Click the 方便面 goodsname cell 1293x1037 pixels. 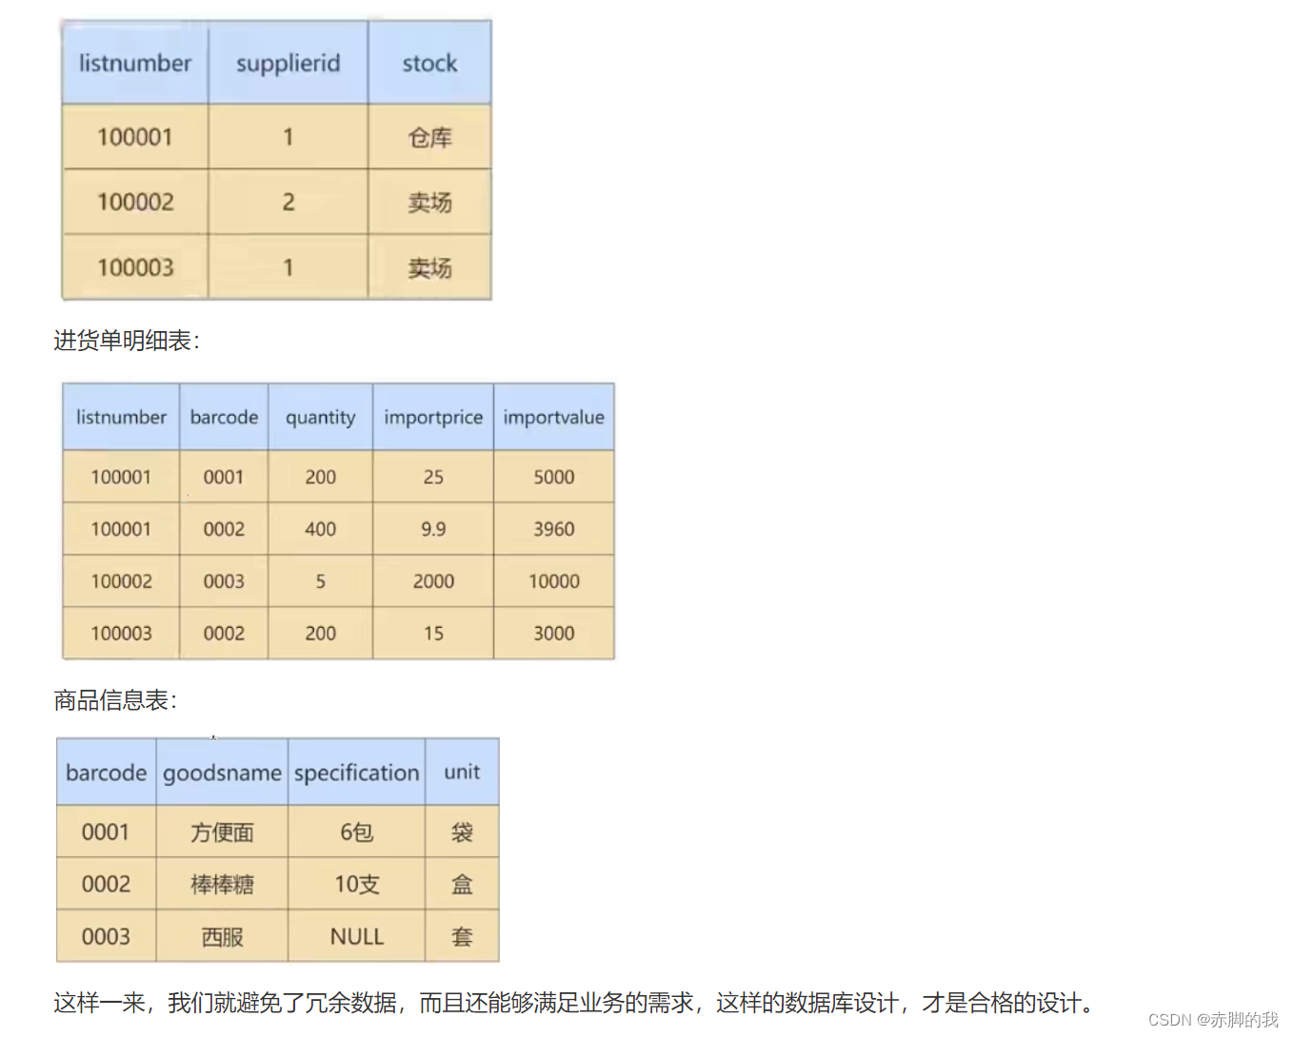[221, 832]
